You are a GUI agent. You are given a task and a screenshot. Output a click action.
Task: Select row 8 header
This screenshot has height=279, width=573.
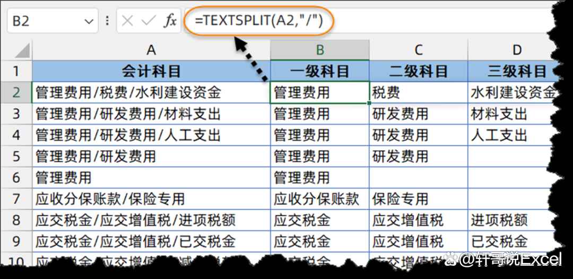pos(16,220)
